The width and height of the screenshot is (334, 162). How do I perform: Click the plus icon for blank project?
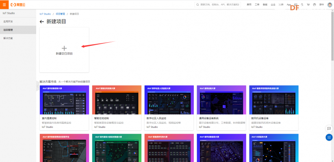tap(64, 48)
